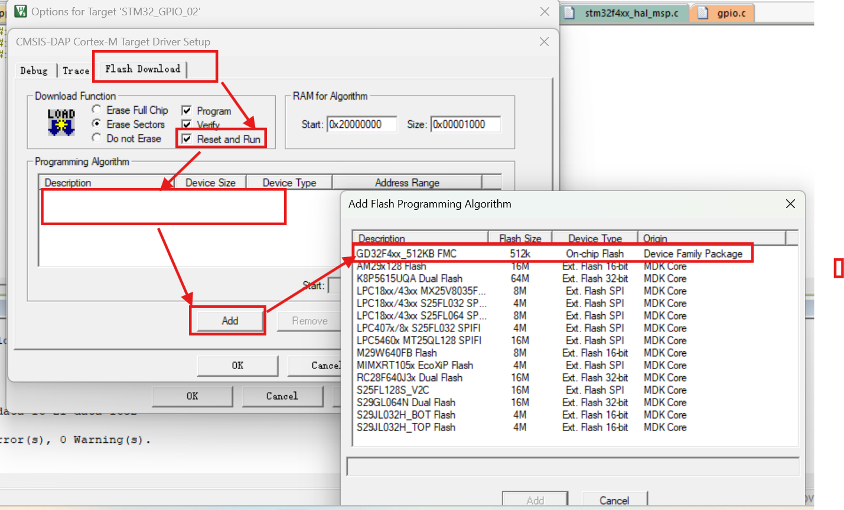Click Cancel in Add Flash Programming Algorithm dialog
This screenshot has width=844, height=510.
click(x=614, y=500)
